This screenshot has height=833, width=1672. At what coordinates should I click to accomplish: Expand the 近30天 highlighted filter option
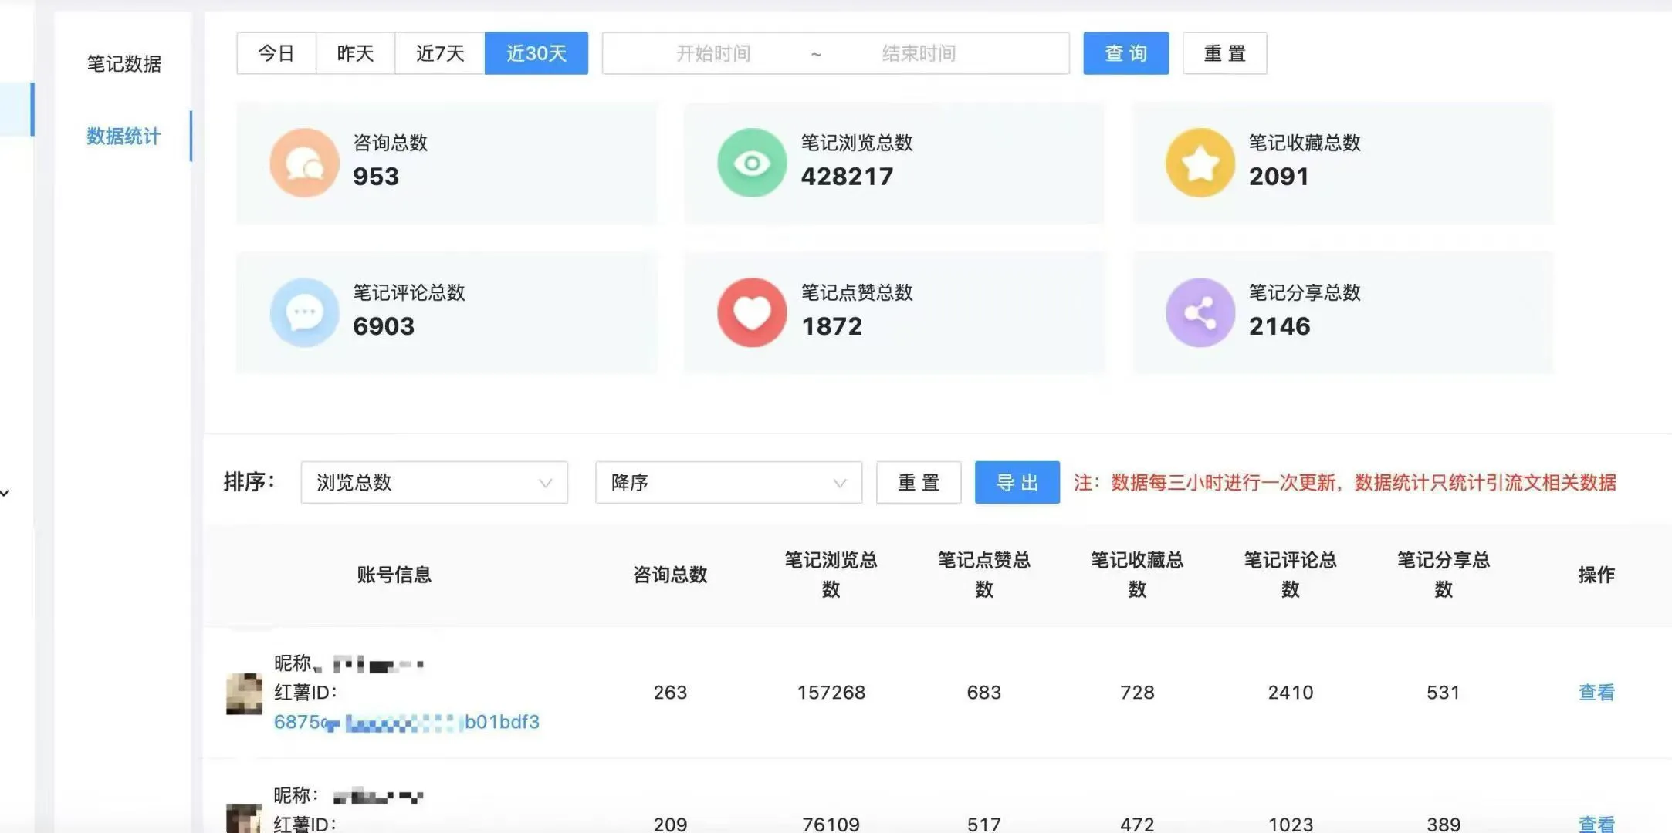(536, 52)
